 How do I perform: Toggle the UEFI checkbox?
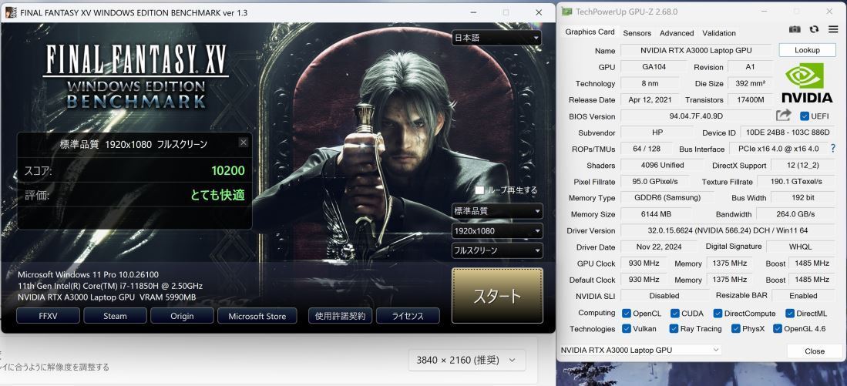click(x=805, y=116)
